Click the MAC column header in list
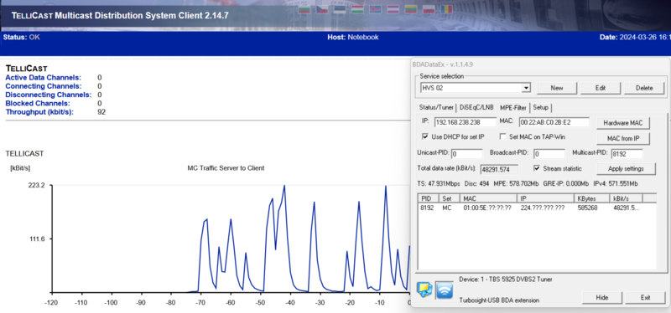Image resolution: width=671 pixels, height=313 pixels. click(x=489, y=198)
